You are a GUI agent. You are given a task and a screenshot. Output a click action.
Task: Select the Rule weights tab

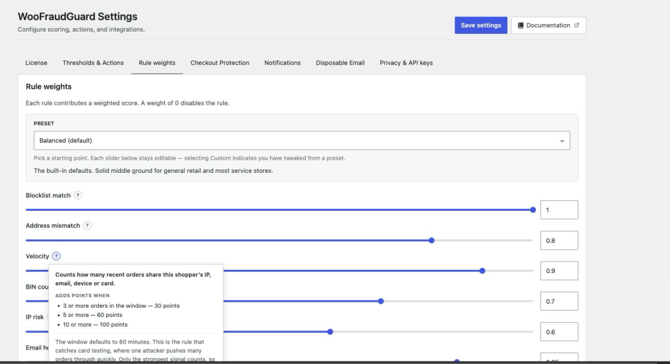coord(157,62)
